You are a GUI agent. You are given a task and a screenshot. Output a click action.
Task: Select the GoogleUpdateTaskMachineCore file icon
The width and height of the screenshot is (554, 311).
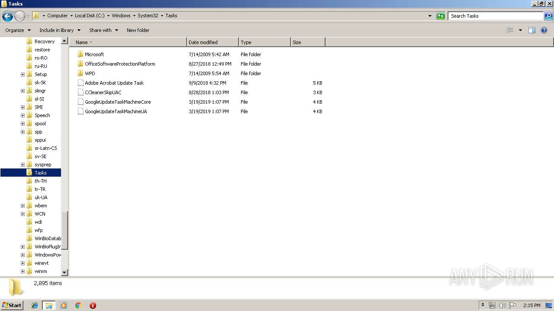[80, 102]
